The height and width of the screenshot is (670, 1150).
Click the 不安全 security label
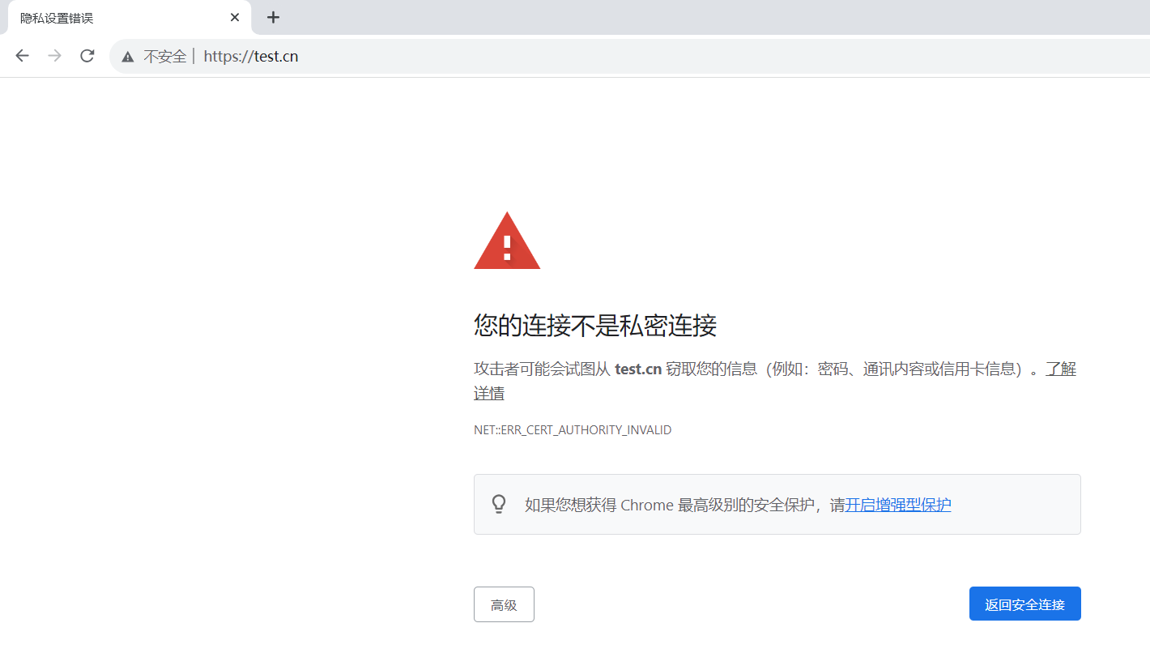164,57
